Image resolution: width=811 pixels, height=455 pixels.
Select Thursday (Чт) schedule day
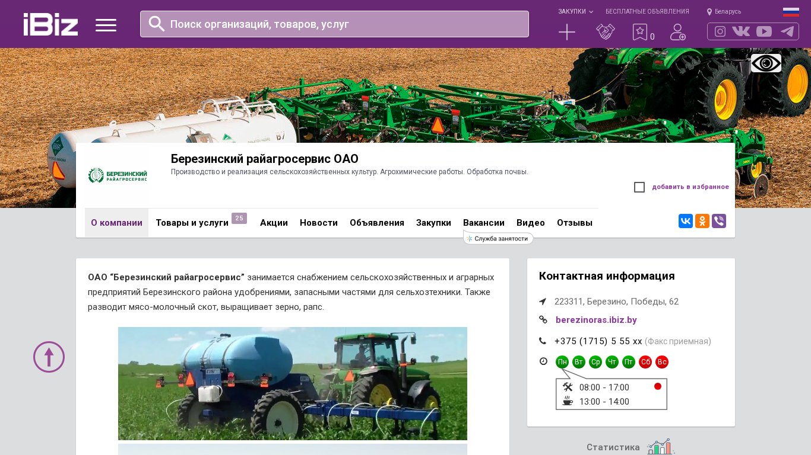[612, 362]
